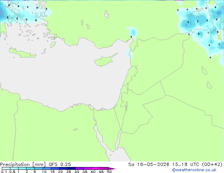Pick the 10–15 mm legend swatch
This screenshot has height=173, width=224.
(x=47, y=168)
